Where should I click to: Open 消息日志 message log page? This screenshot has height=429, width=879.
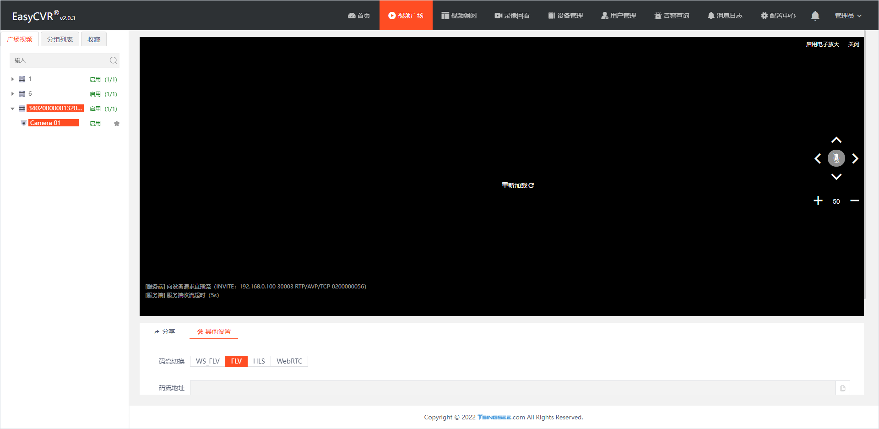coord(725,16)
